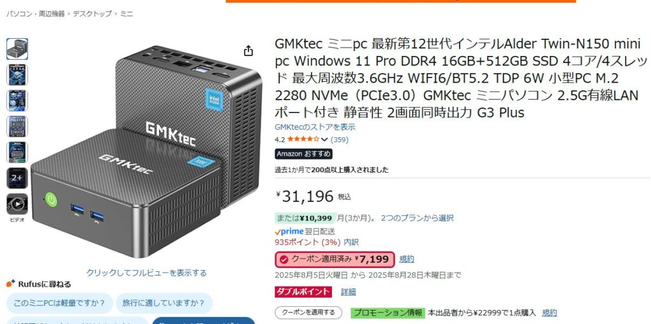Click the share icon above the product image
This screenshot has width=651, height=324.
(249, 51)
